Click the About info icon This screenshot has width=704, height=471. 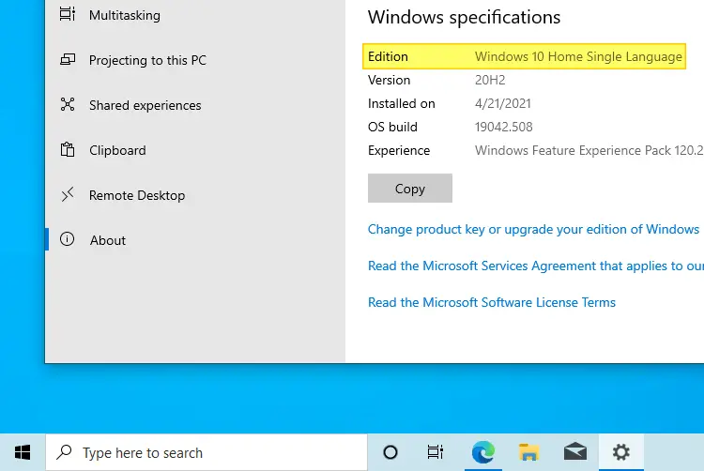pyautogui.click(x=68, y=239)
